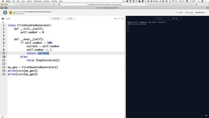This screenshot has height=118, width=209.
Task: Collapse the else block at line 10
Action: (6, 57)
